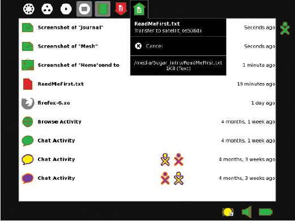The image size is (295, 221).
Task: Open the speaker volume icon
Action: [247, 212]
